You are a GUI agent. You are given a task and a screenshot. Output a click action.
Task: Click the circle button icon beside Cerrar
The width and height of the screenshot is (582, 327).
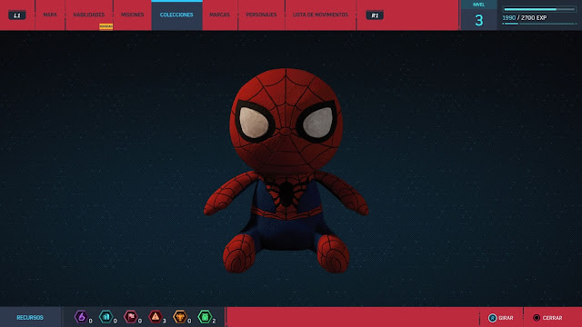click(x=537, y=318)
